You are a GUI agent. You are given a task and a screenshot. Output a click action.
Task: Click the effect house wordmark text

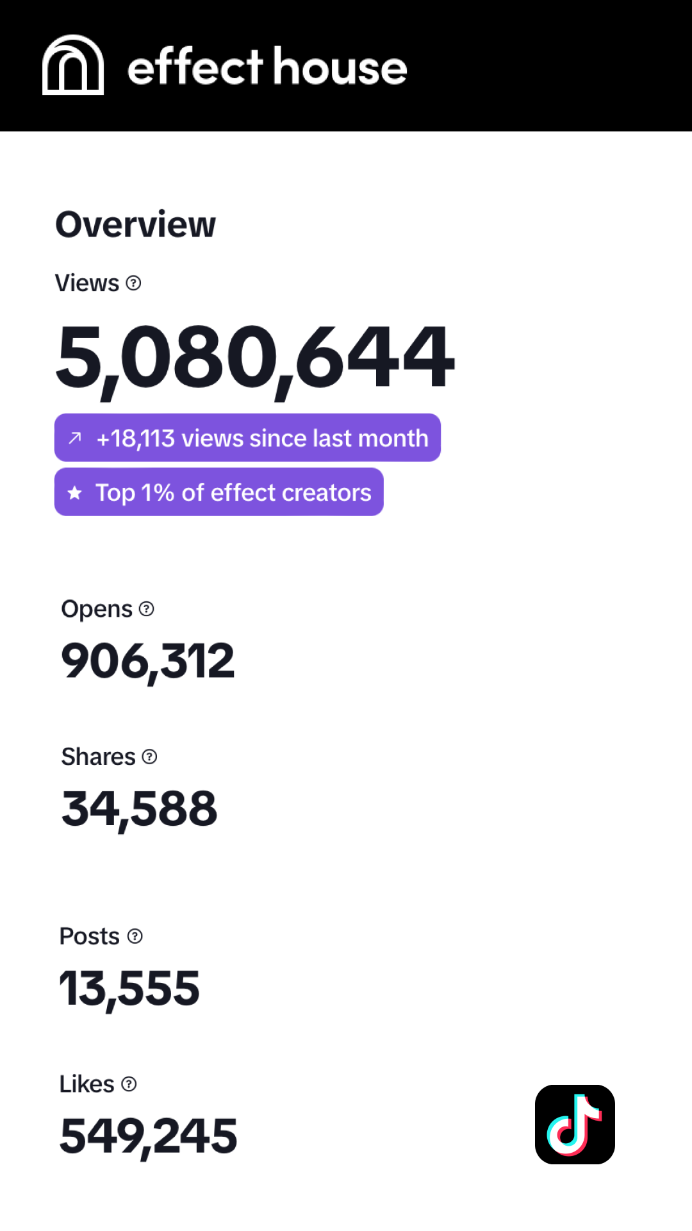(x=267, y=66)
